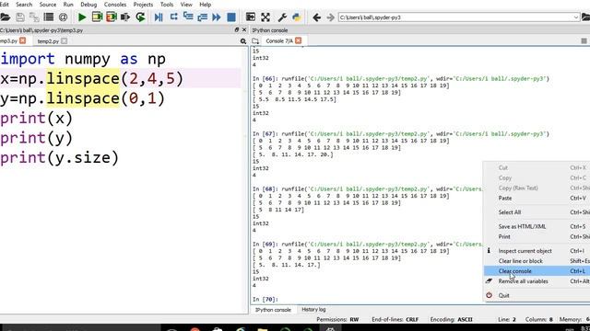Click the Back arrow in toolbar

[316, 17]
